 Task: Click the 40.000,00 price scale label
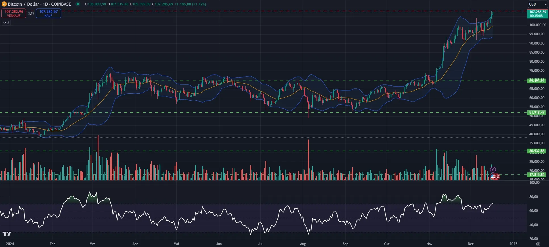[537, 134]
